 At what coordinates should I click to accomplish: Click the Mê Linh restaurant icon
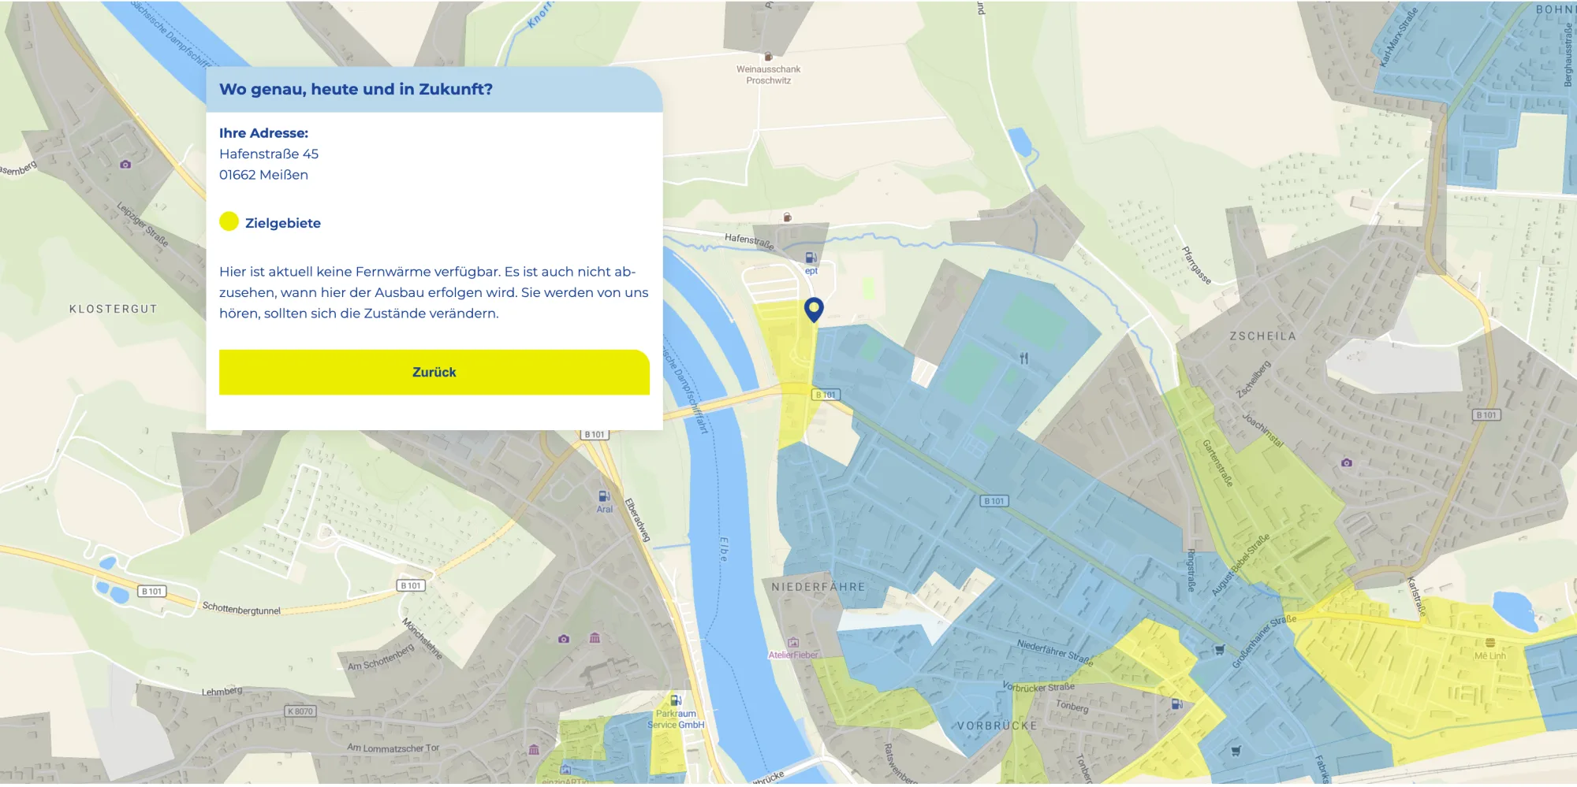click(1490, 643)
